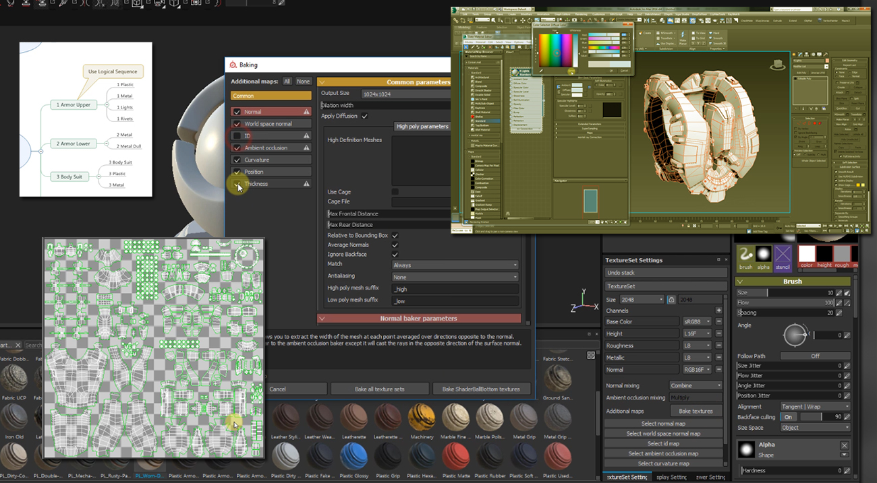Adjust the brush Size slider
Screen dimensions: 877x483
click(x=786, y=293)
